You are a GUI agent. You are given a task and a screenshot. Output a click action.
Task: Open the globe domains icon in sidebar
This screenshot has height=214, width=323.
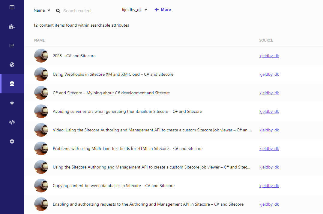12,65
